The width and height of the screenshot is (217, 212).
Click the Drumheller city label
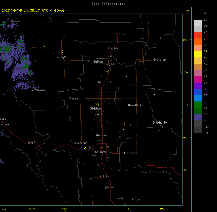[x=161, y=123]
